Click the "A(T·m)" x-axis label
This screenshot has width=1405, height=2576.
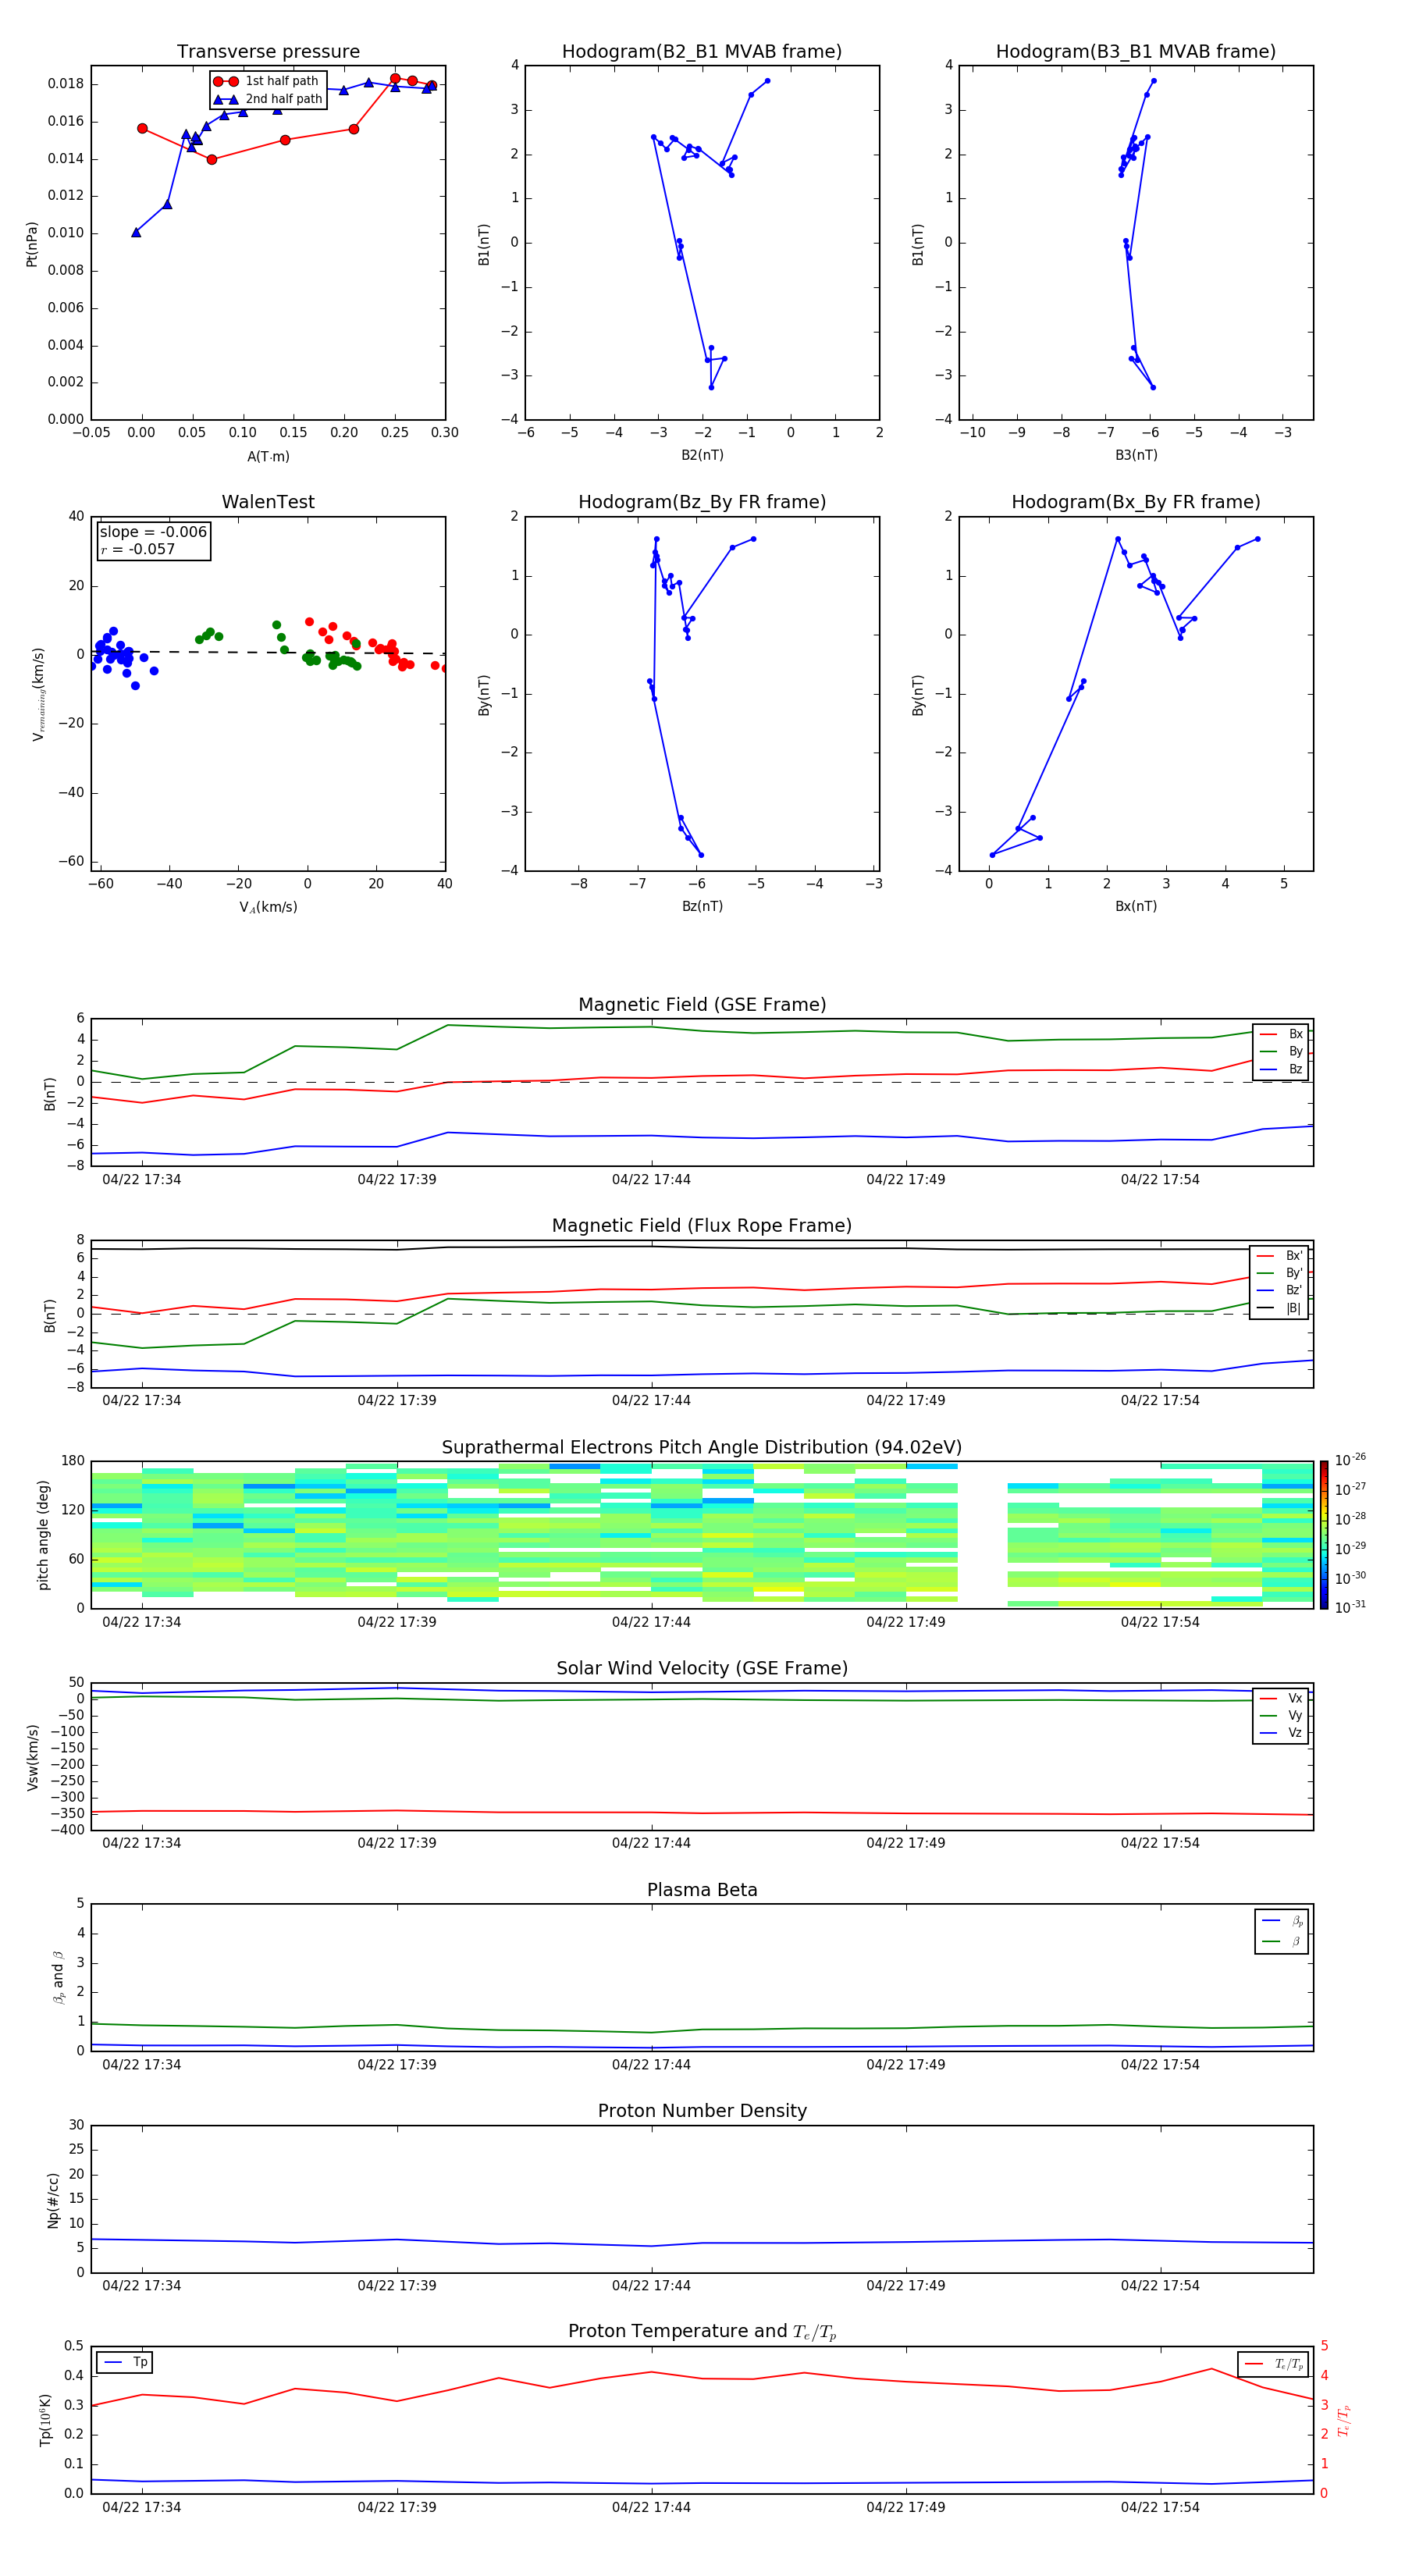[x=268, y=456]
